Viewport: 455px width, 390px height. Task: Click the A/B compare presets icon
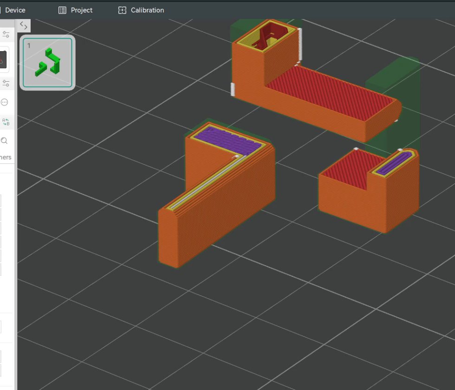point(6,122)
